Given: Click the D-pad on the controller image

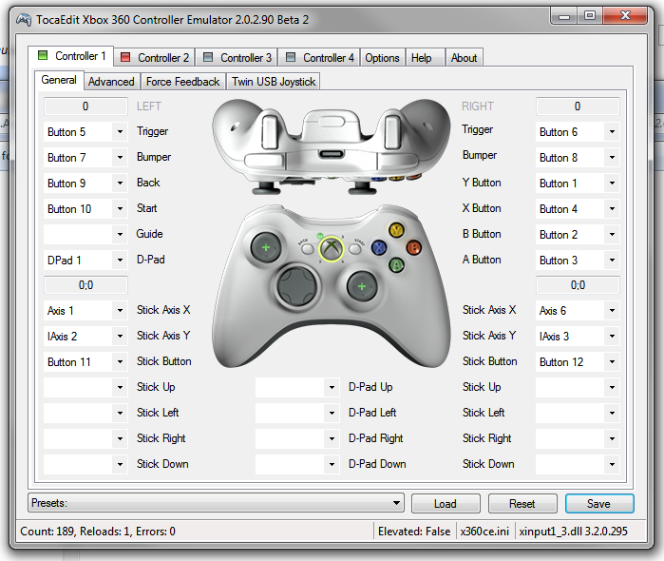Looking at the screenshot, I should click(296, 285).
